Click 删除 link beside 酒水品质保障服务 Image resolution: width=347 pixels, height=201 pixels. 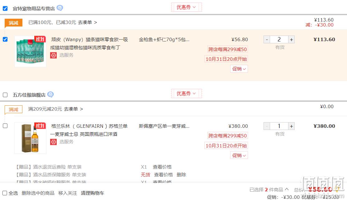tap(181, 175)
